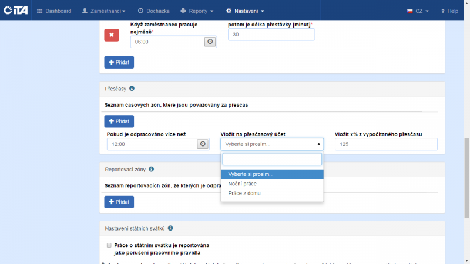Open the CZ language dropdown

coord(418,11)
